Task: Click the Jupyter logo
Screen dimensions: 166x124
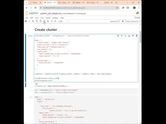Action: [x=32, y=13]
